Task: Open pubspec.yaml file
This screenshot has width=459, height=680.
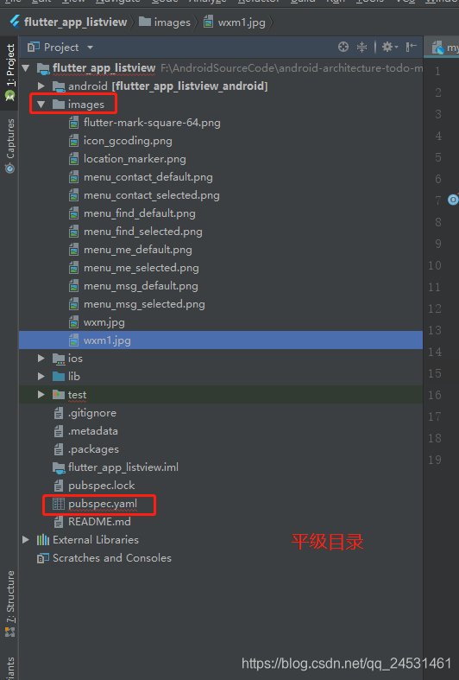Action: [x=103, y=504]
